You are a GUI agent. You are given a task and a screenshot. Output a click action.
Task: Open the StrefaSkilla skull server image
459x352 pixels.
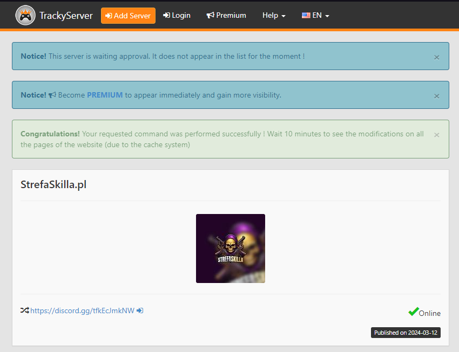point(231,249)
